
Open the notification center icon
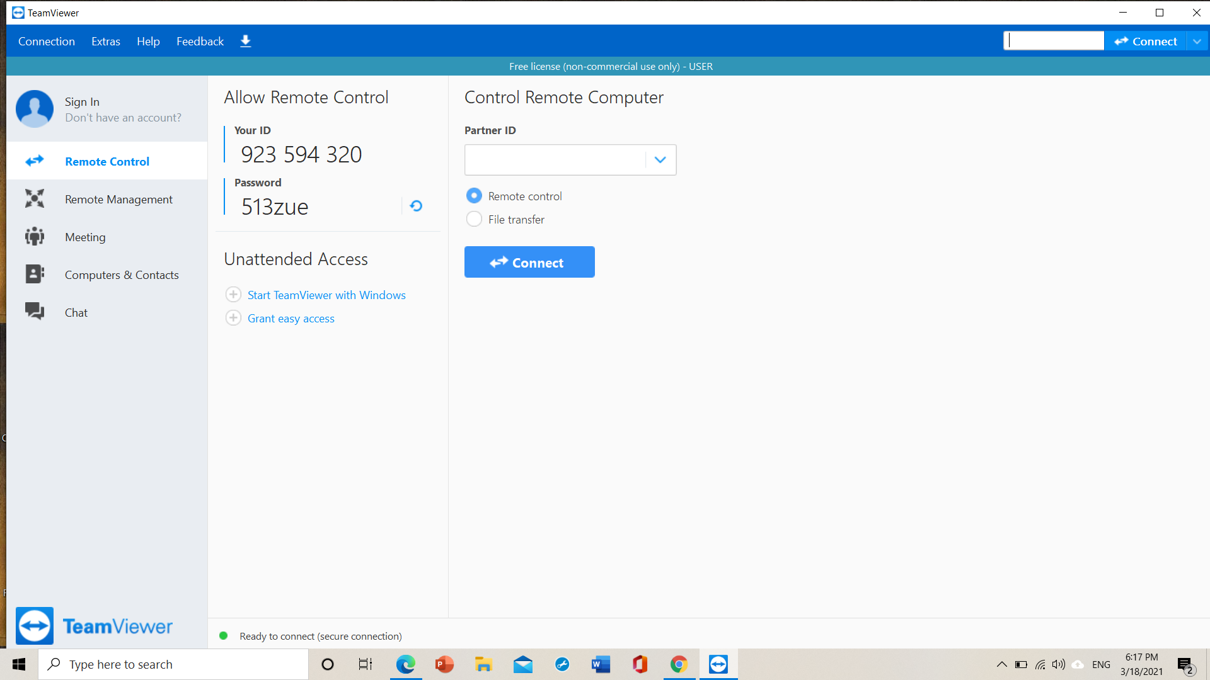pyautogui.click(x=1185, y=665)
